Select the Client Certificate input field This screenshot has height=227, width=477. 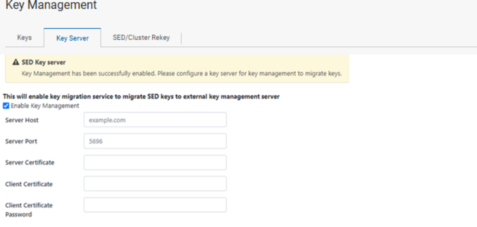pyautogui.click(x=155, y=184)
